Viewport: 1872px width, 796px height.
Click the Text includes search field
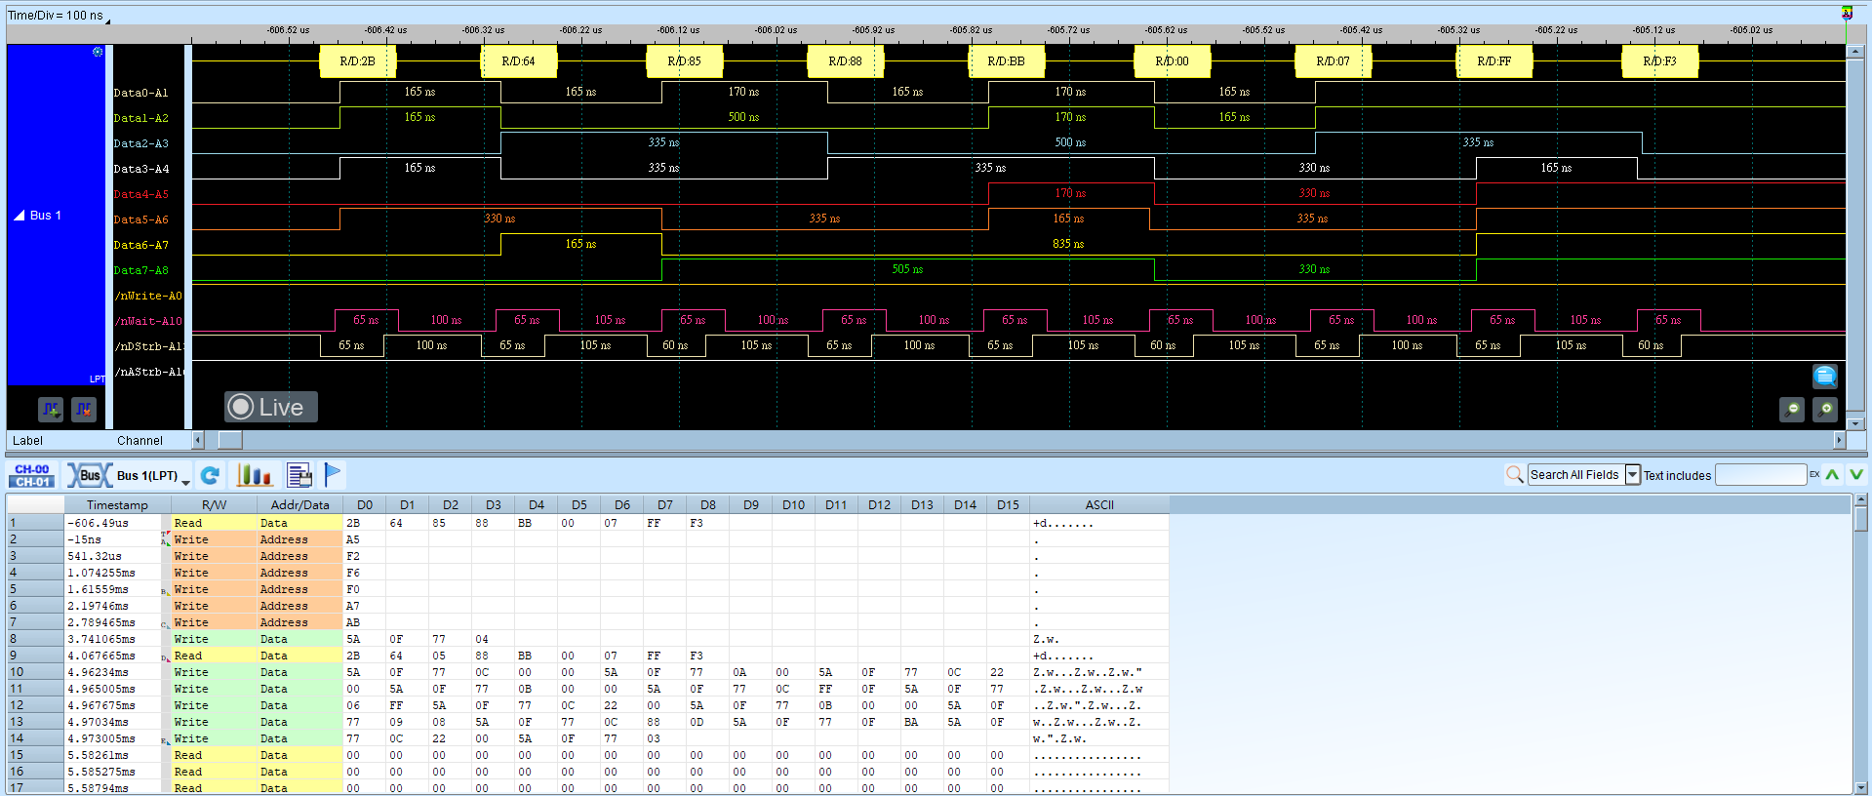[1761, 475]
